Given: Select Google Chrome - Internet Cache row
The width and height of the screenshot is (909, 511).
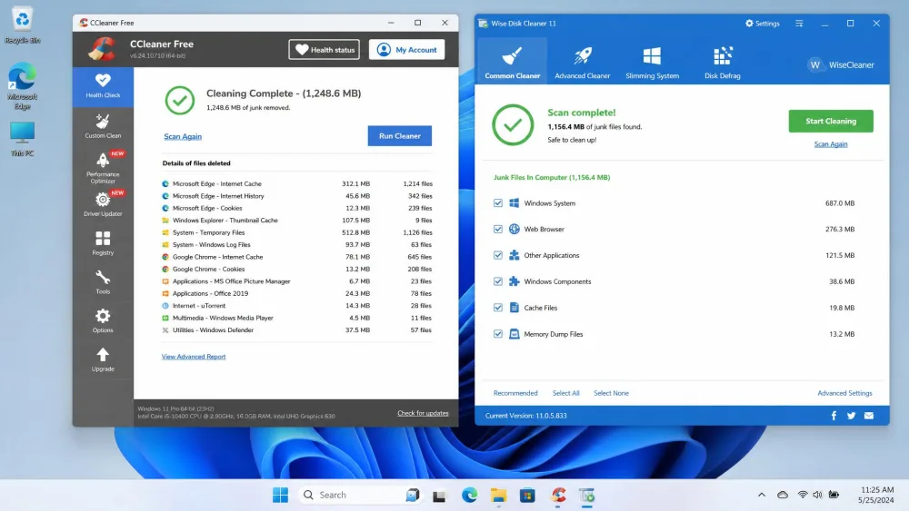Looking at the screenshot, I should tap(297, 256).
